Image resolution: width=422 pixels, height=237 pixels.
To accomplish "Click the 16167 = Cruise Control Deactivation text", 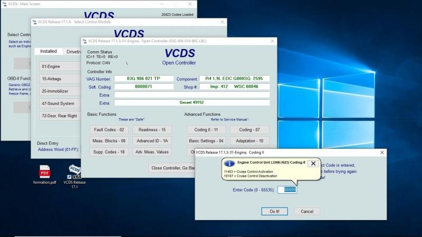I will (251, 176).
